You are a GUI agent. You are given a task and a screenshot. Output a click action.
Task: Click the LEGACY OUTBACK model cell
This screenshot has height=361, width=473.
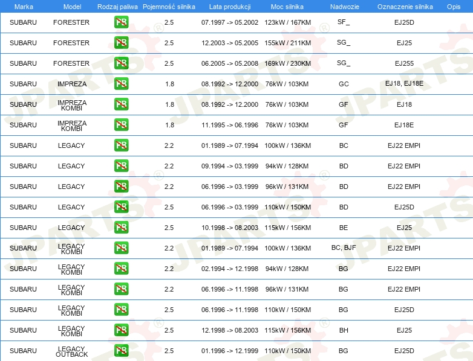(71, 351)
